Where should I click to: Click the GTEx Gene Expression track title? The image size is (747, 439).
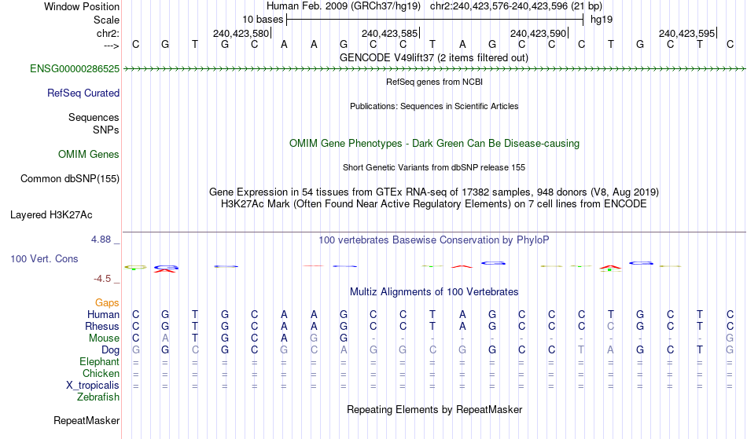tap(433, 192)
